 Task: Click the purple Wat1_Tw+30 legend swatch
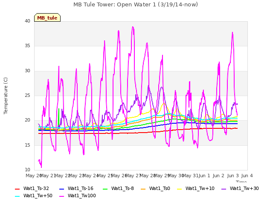(224, 189)
